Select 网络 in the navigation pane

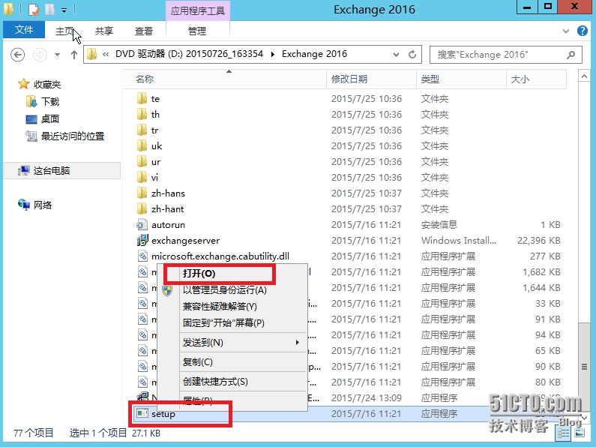[x=43, y=205]
